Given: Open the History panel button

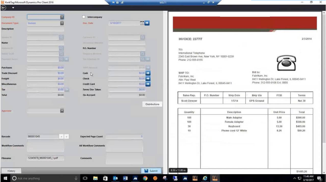Looking at the screenshot, I should coord(11,171).
